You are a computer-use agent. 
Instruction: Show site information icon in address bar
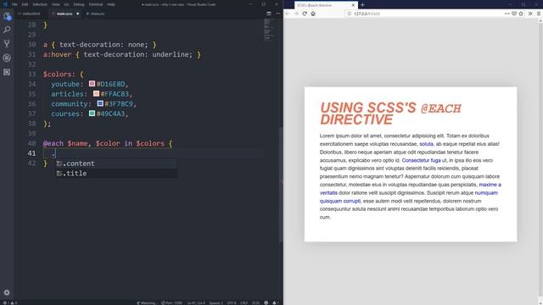click(349, 14)
